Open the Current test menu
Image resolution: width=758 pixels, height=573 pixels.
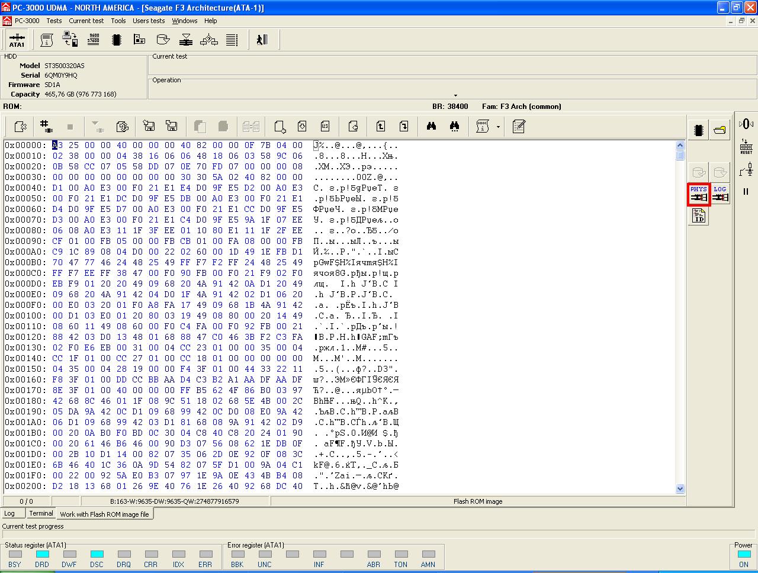tap(86, 21)
